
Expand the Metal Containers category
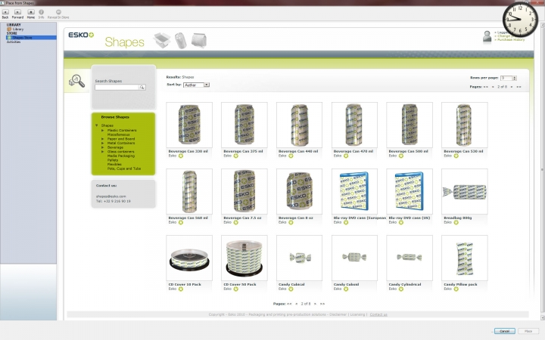[x=103, y=143]
